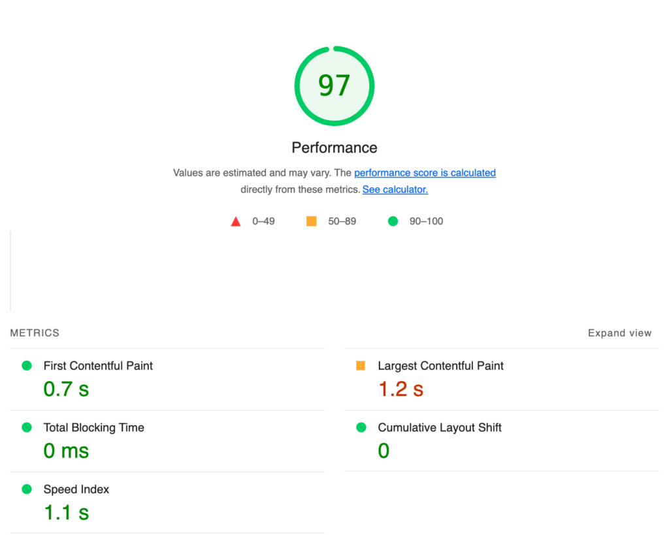Expand the Total Blocking Time metric row
This screenshot has width=669, height=535.
pyautogui.click(x=93, y=427)
